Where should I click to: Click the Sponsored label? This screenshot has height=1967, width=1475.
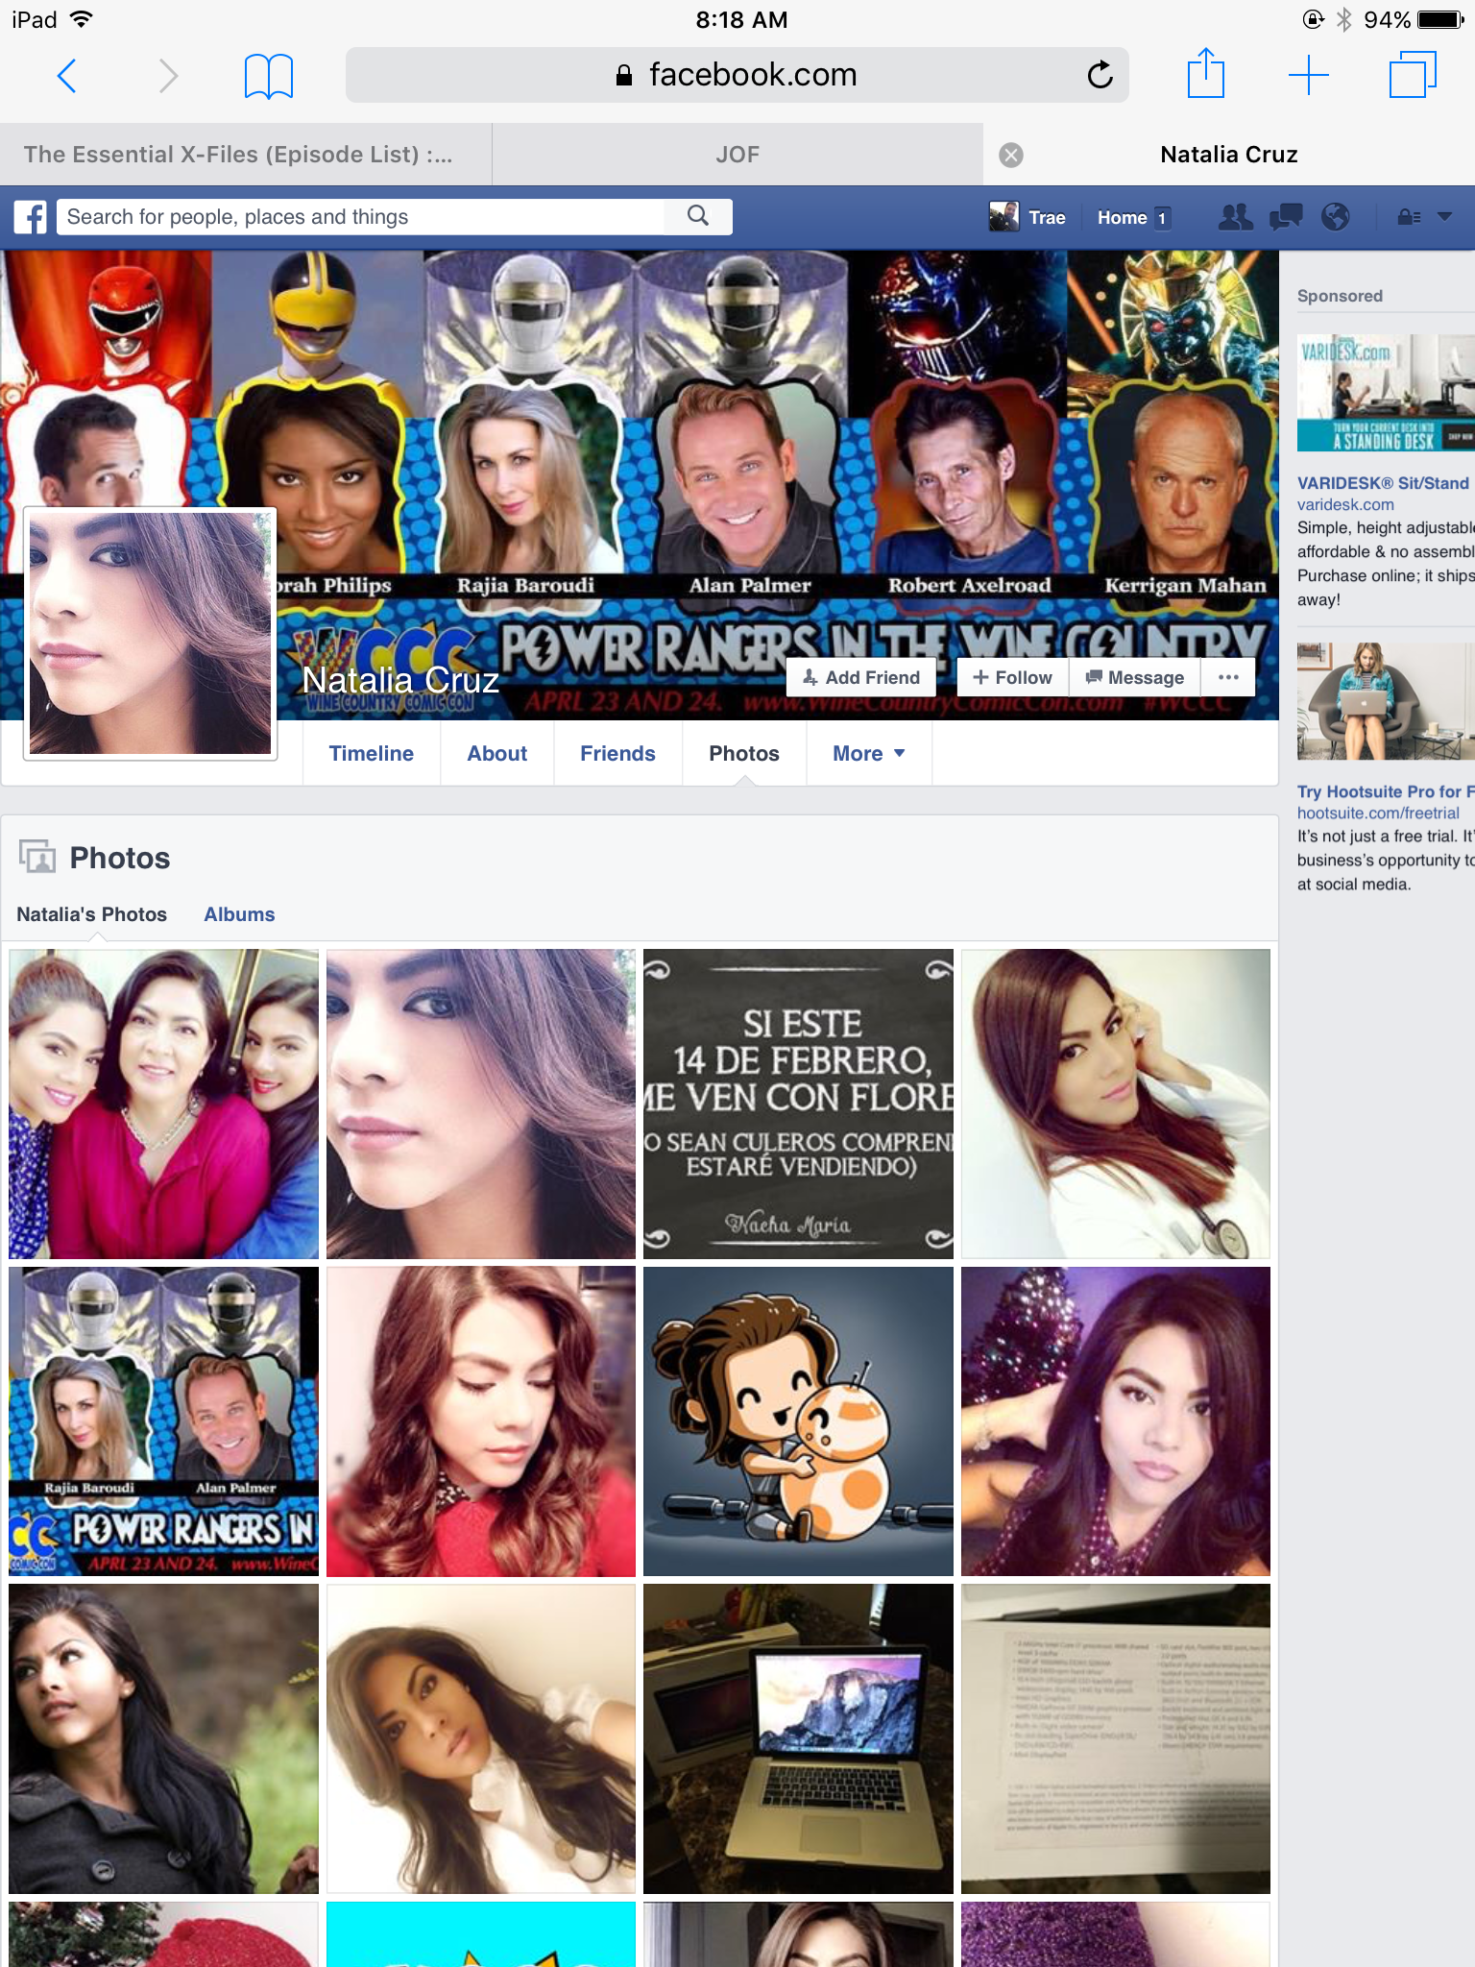pos(1340,296)
